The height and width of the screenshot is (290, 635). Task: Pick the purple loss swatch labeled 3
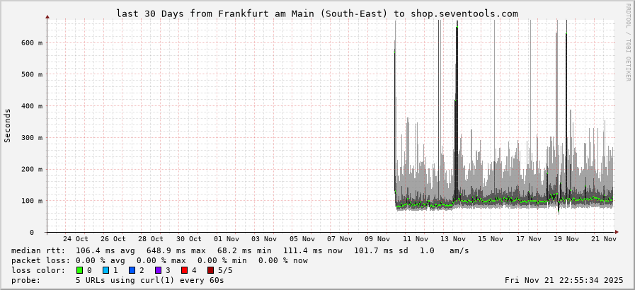(x=158, y=270)
